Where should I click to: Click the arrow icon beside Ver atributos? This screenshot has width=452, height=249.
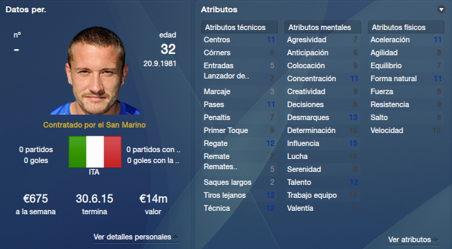click(436, 239)
